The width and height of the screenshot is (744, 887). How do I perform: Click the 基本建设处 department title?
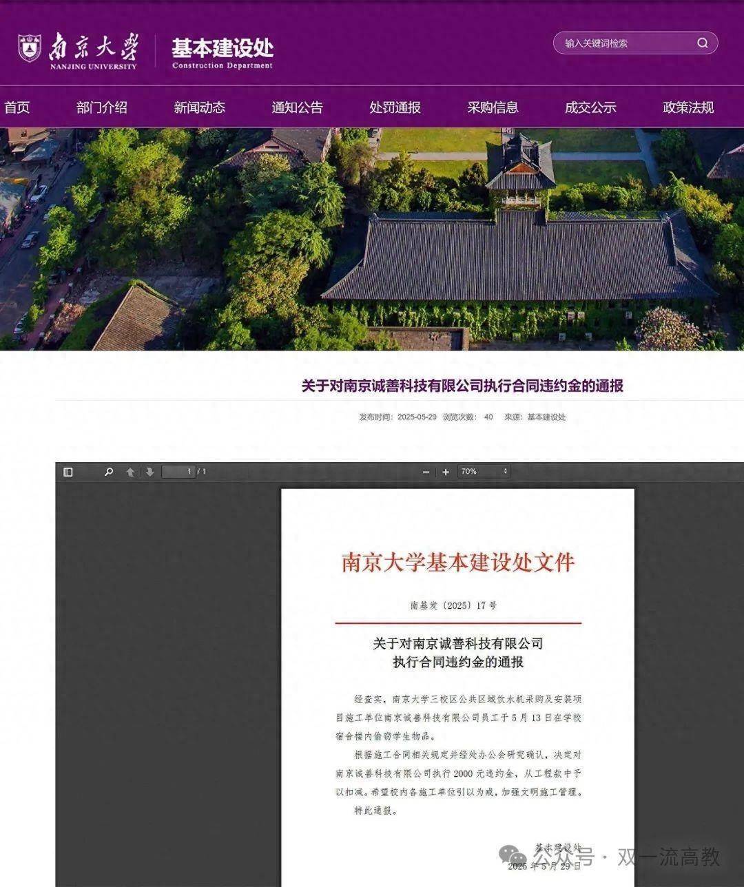pos(222,50)
